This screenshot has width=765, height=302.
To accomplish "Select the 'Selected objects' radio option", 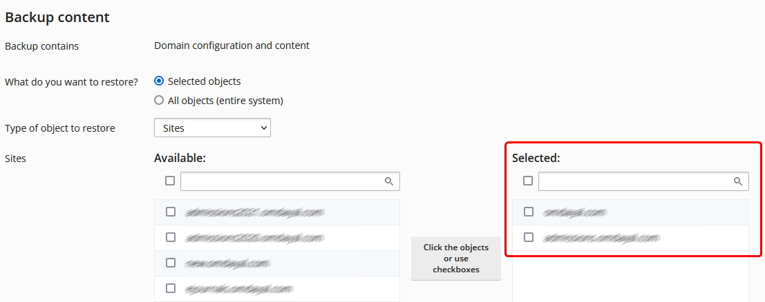I will click(x=159, y=81).
